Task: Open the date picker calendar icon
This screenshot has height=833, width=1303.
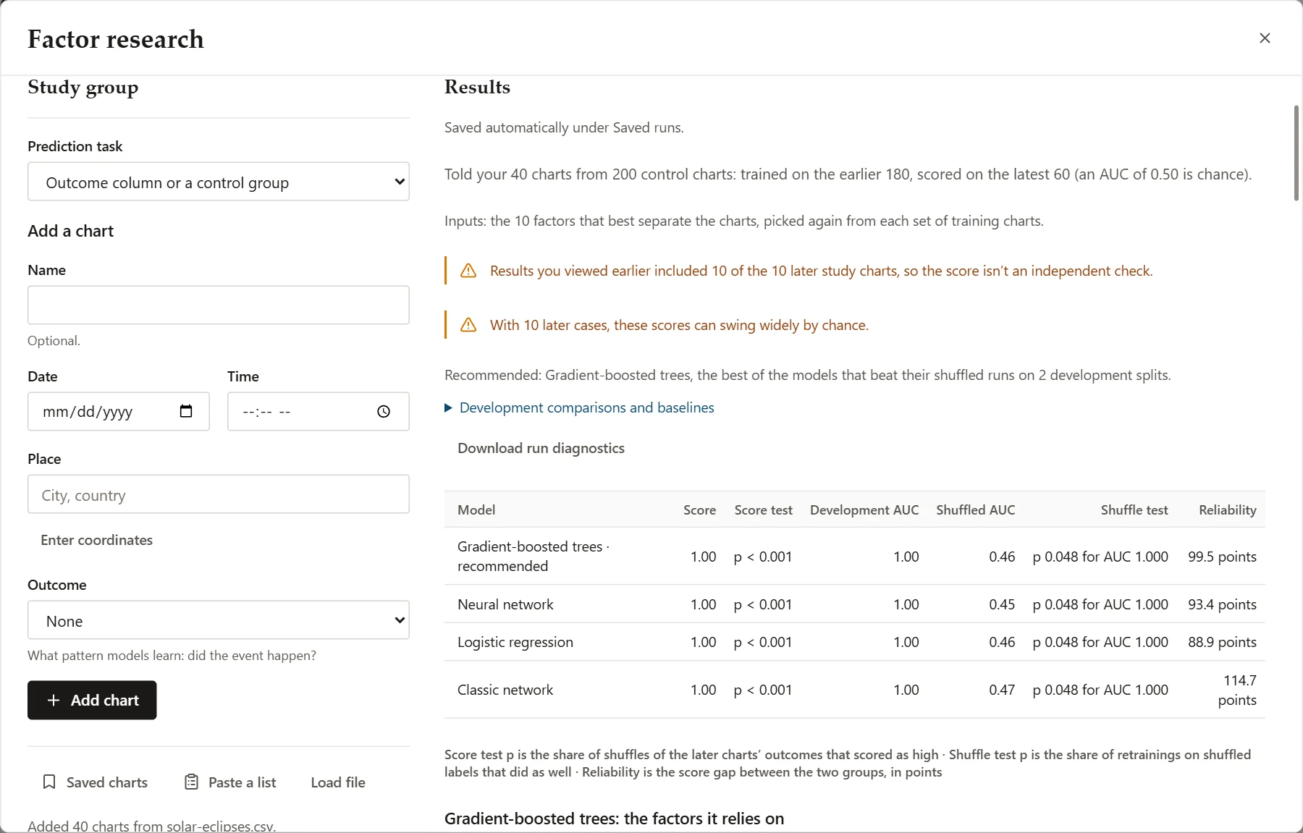Action: (x=186, y=411)
